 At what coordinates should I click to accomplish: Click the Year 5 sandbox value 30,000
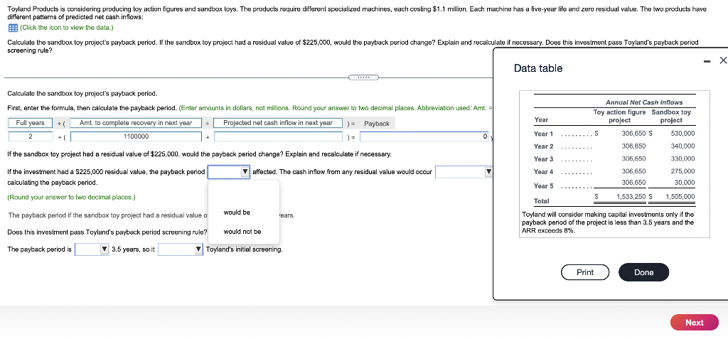click(x=685, y=183)
